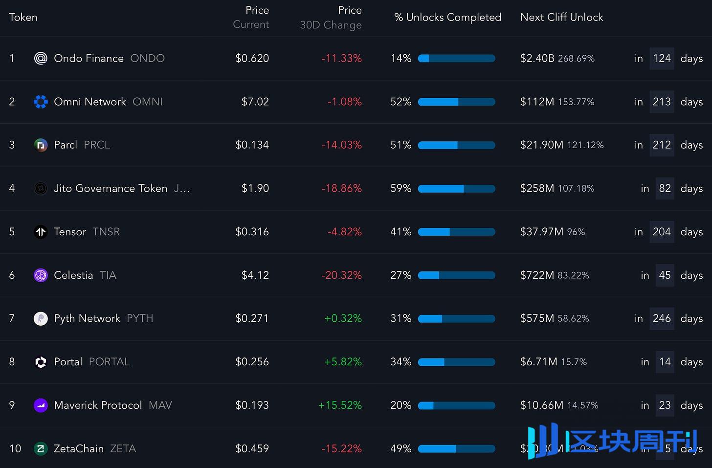712x468 pixels.
Task: Sort by Price Current column header
Action: pyautogui.click(x=251, y=17)
